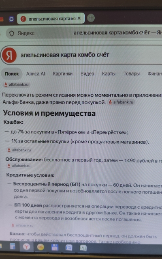Viewport: 162px width, 259px height.
Task: Open the Карты tab
Action: click(x=109, y=73)
